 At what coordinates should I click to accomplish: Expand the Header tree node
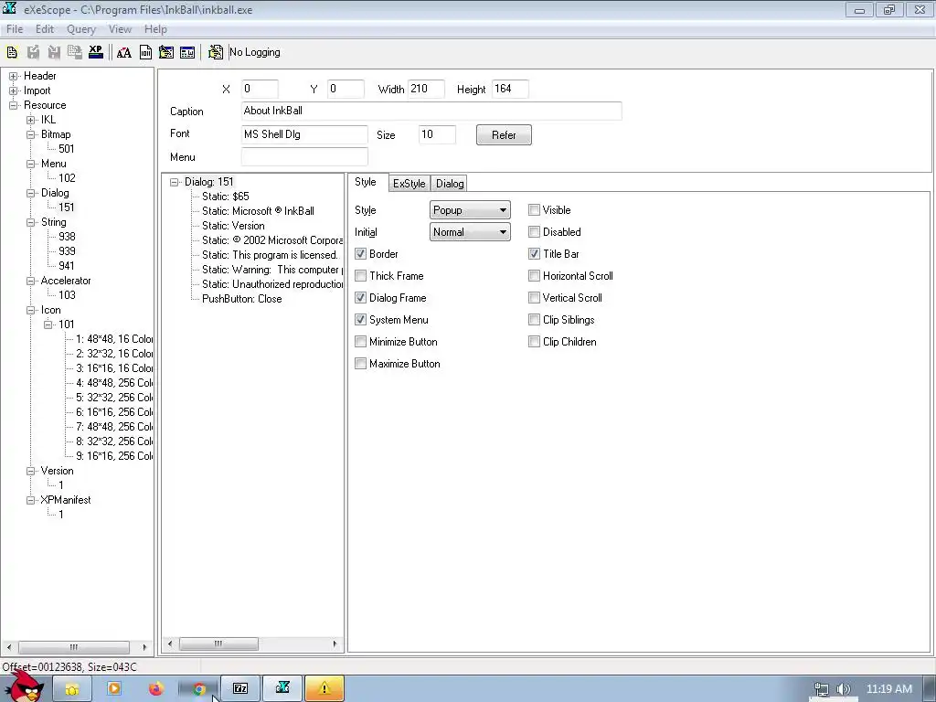coord(13,76)
